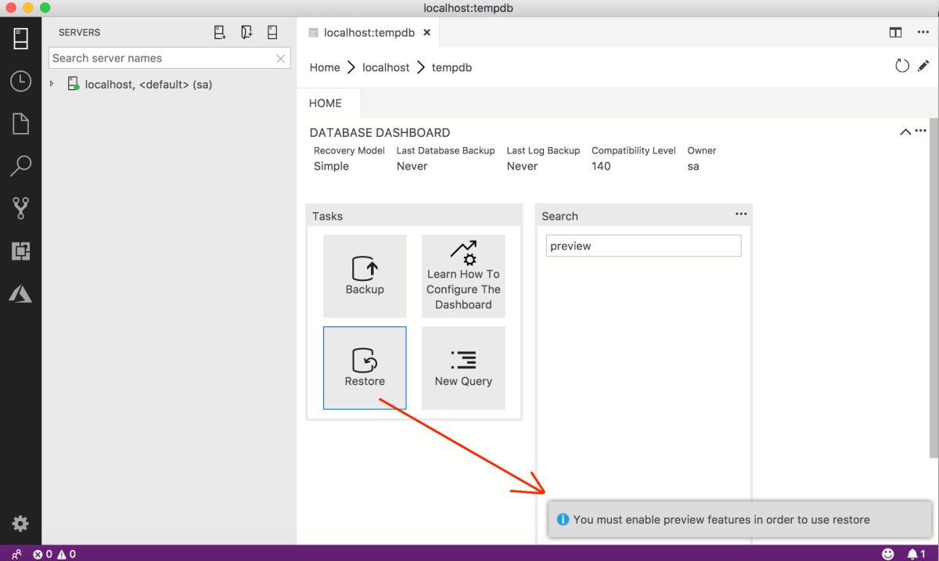Refresh the dashboard
939x561 pixels.
point(902,67)
